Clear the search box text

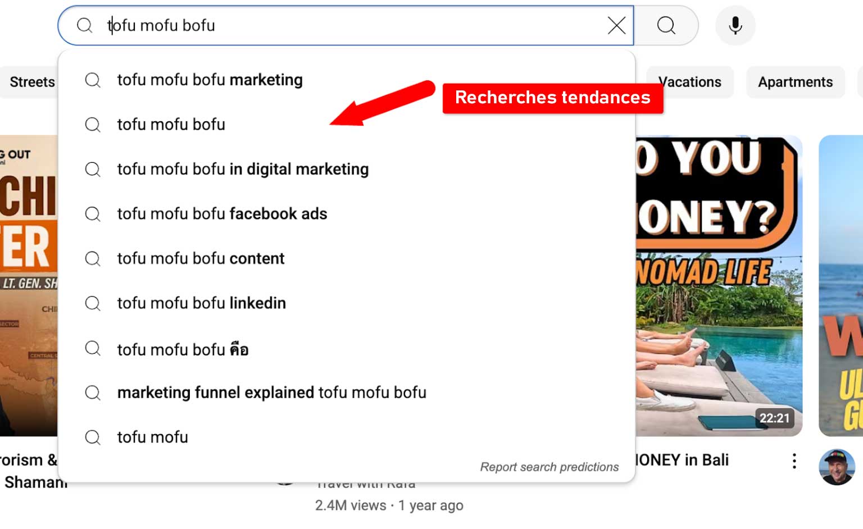[616, 25]
